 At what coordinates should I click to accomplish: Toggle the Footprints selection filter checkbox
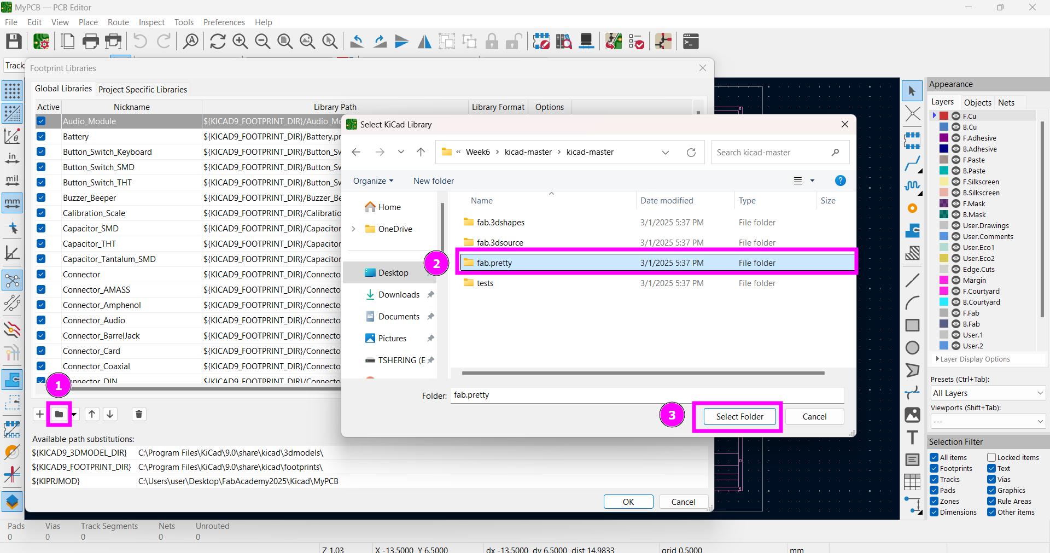pyautogui.click(x=935, y=468)
